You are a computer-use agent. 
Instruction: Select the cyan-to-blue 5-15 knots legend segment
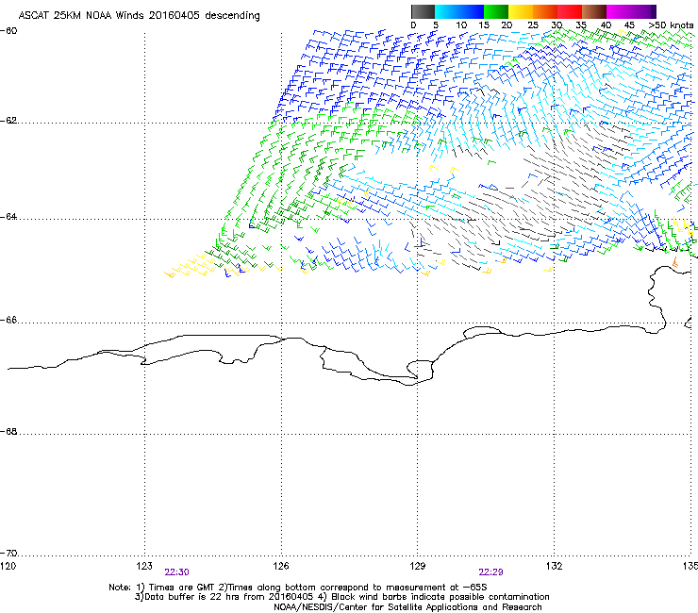coord(459,11)
